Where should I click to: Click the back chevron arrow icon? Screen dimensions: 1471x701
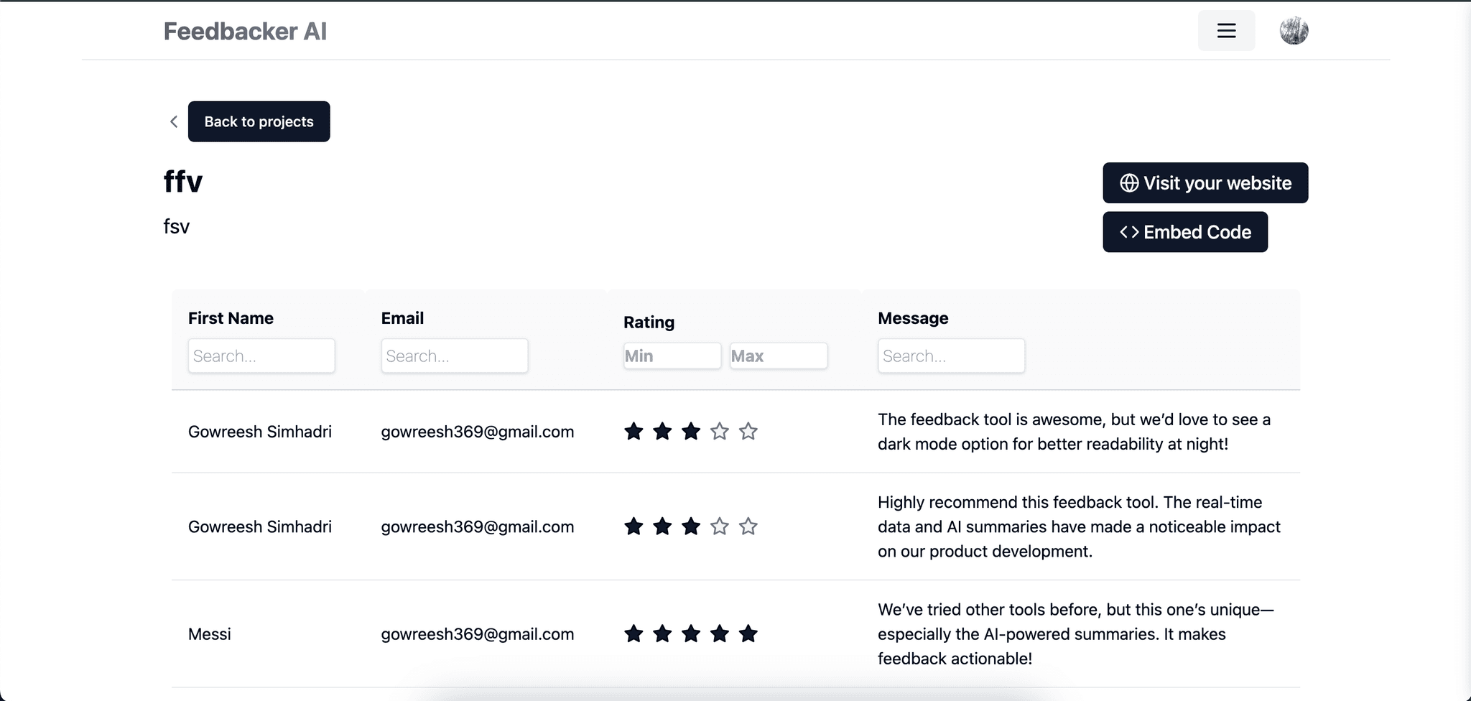click(174, 121)
